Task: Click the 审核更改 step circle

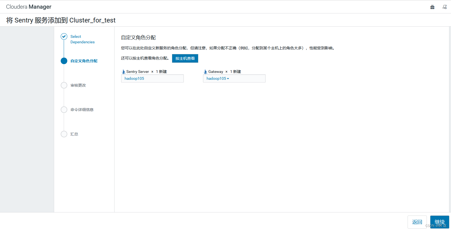Action: point(64,85)
